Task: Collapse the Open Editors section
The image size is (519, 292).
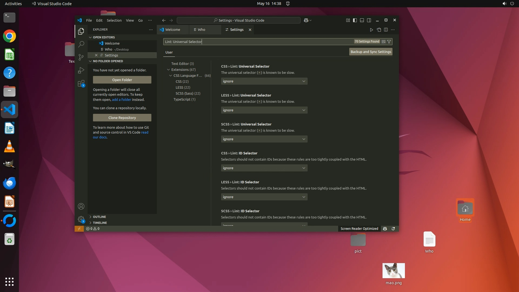Action: click(x=104, y=37)
